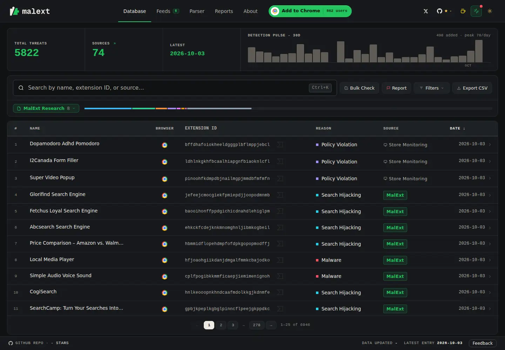This screenshot has height=350, width=505.
Task: Open the X (Twitter) profile icon
Action: (426, 11)
